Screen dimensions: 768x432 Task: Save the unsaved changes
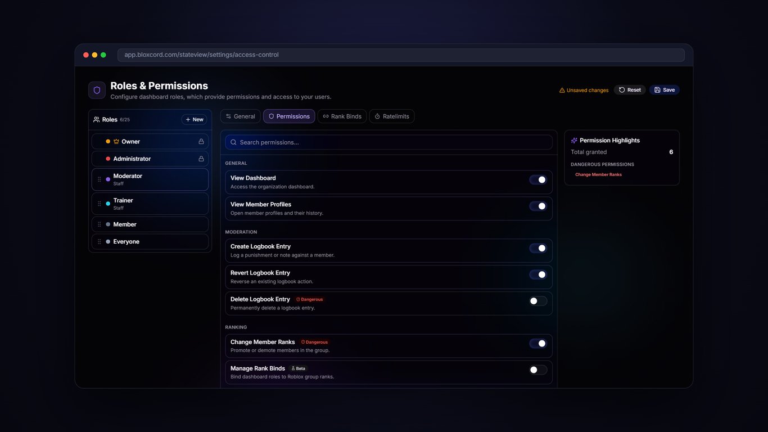coord(665,90)
